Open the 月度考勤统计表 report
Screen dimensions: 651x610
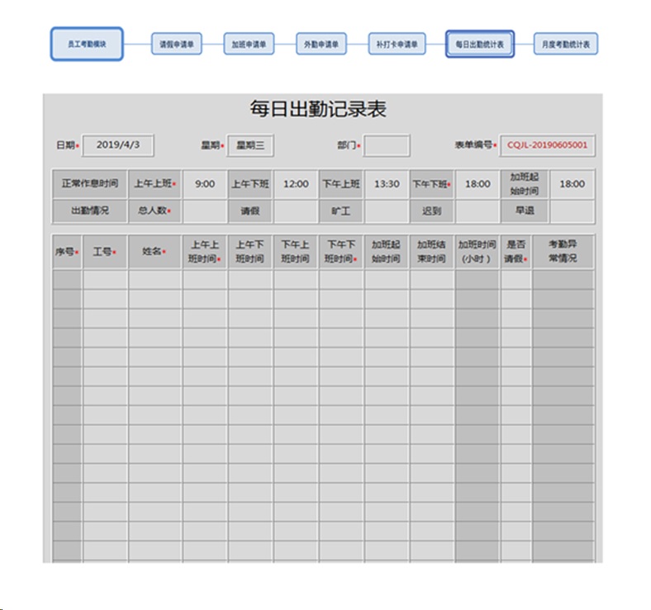click(x=566, y=44)
